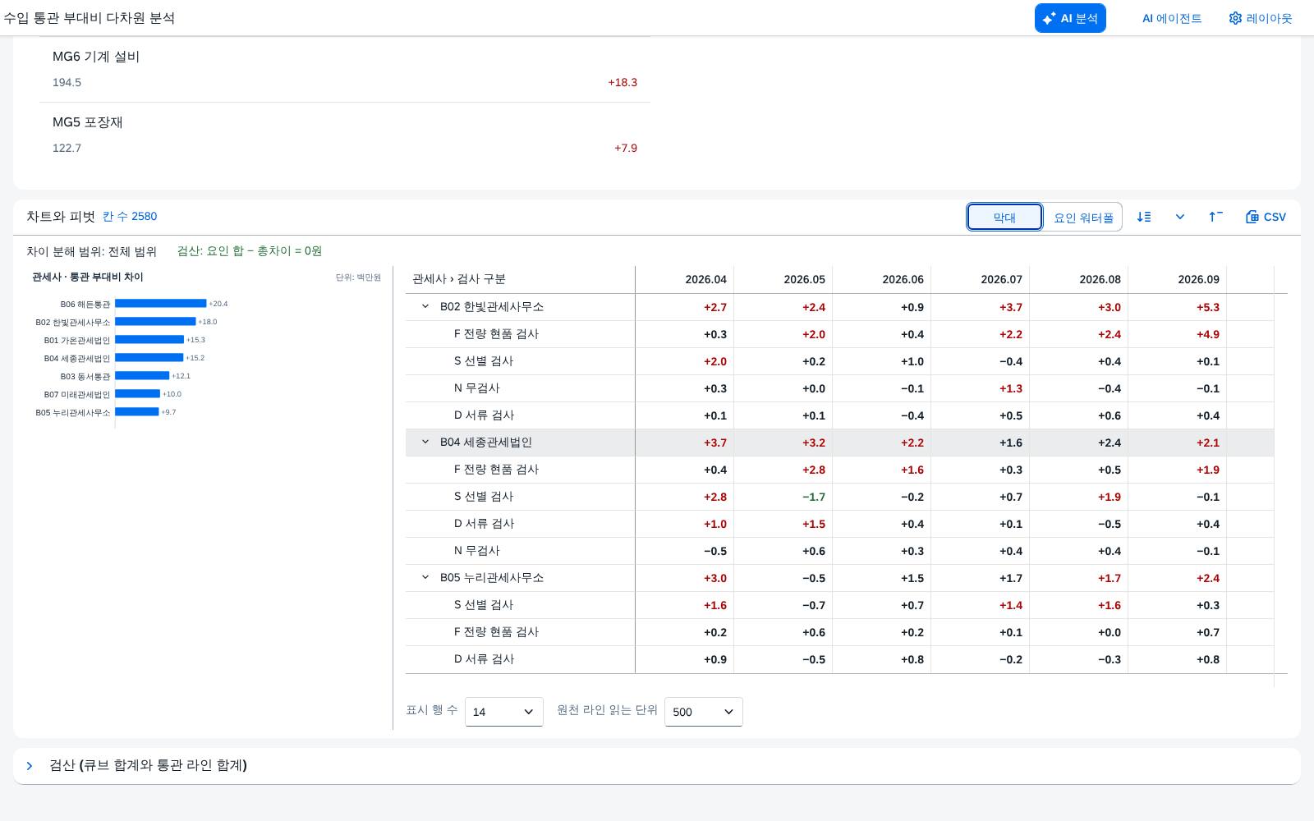Click the sort descending lines icon

point(1144,217)
